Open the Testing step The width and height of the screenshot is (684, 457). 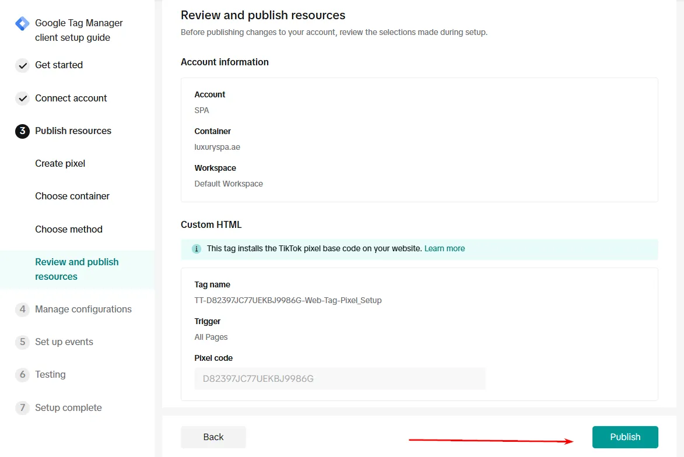(x=50, y=375)
